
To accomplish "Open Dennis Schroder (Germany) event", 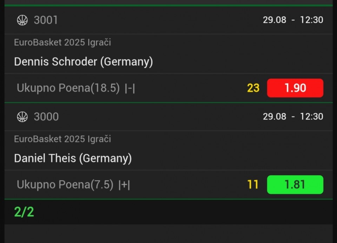I will pos(84,62).
